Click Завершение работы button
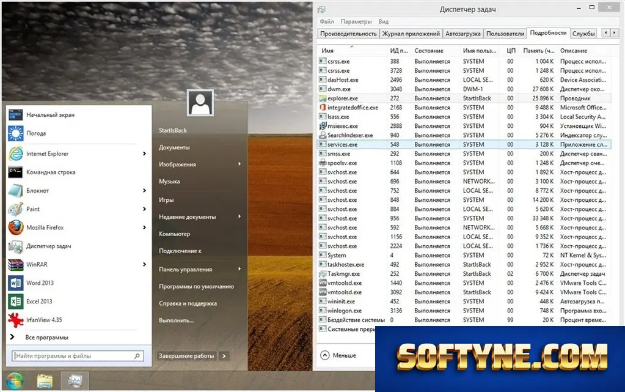625x392 pixels. [186, 356]
